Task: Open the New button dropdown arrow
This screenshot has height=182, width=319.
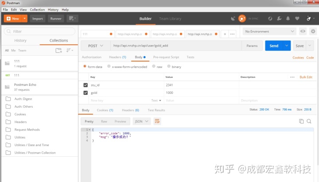Action: click(x=25, y=19)
